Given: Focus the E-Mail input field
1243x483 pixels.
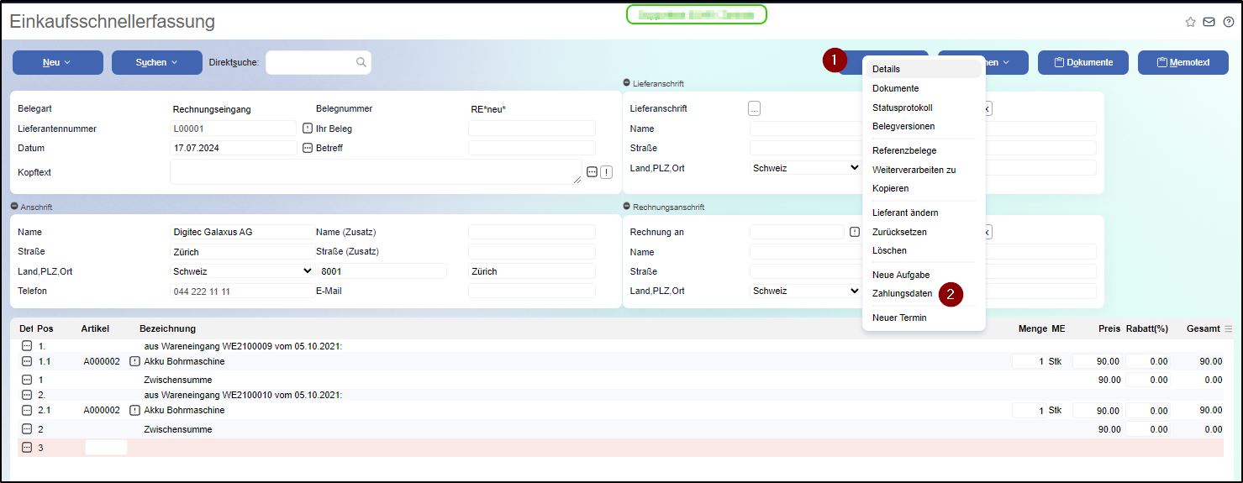Looking at the screenshot, I should (x=531, y=291).
